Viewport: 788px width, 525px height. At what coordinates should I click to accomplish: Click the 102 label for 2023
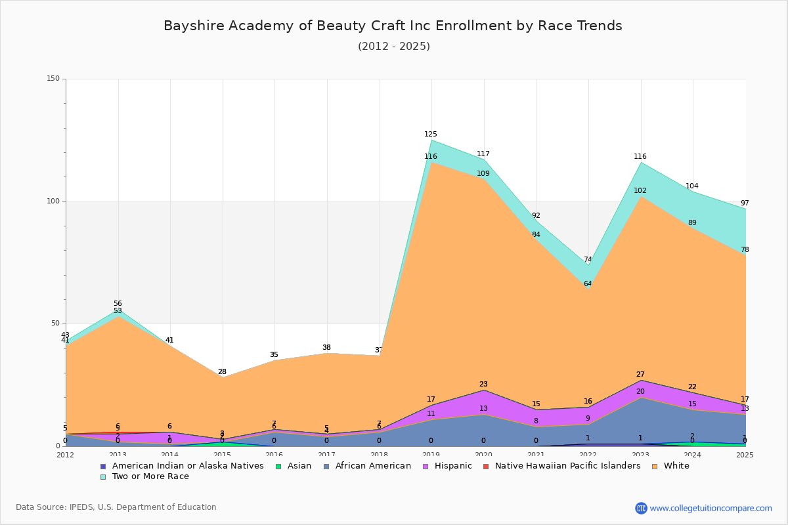640,191
